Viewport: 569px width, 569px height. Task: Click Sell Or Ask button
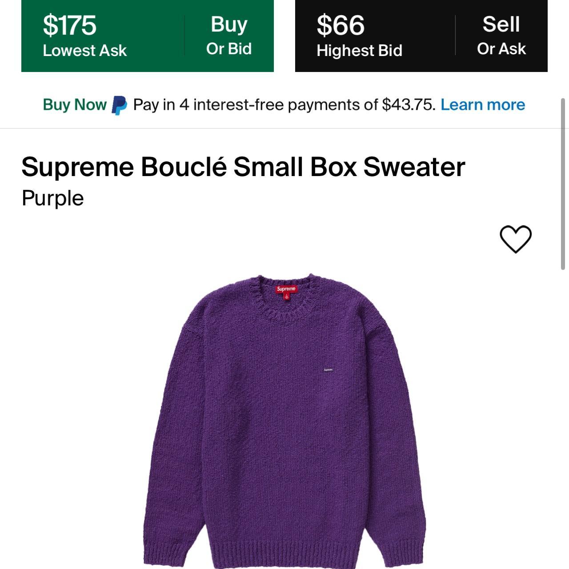coord(501,36)
